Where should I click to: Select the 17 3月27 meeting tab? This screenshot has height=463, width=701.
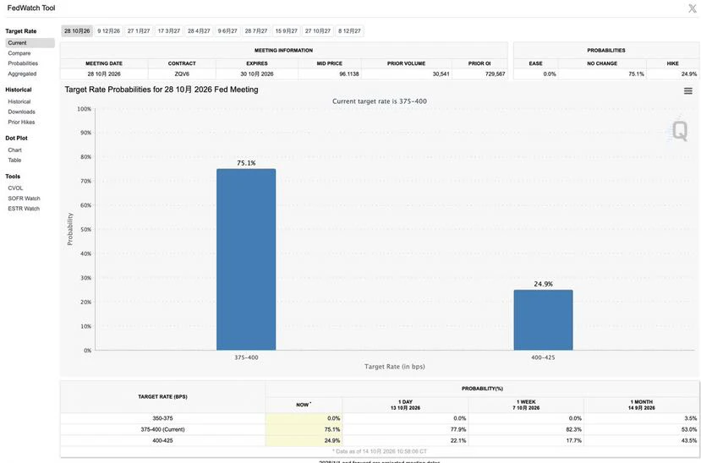click(x=169, y=30)
